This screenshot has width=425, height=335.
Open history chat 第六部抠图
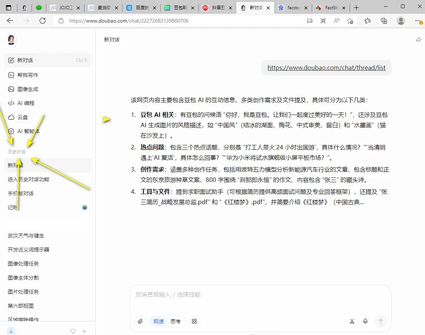click(x=48, y=306)
